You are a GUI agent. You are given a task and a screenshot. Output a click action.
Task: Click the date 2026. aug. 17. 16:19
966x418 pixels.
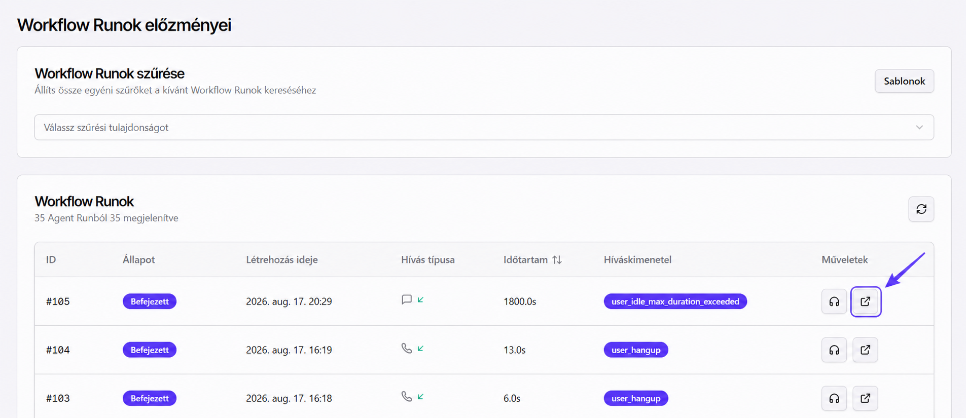(x=289, y=350)
